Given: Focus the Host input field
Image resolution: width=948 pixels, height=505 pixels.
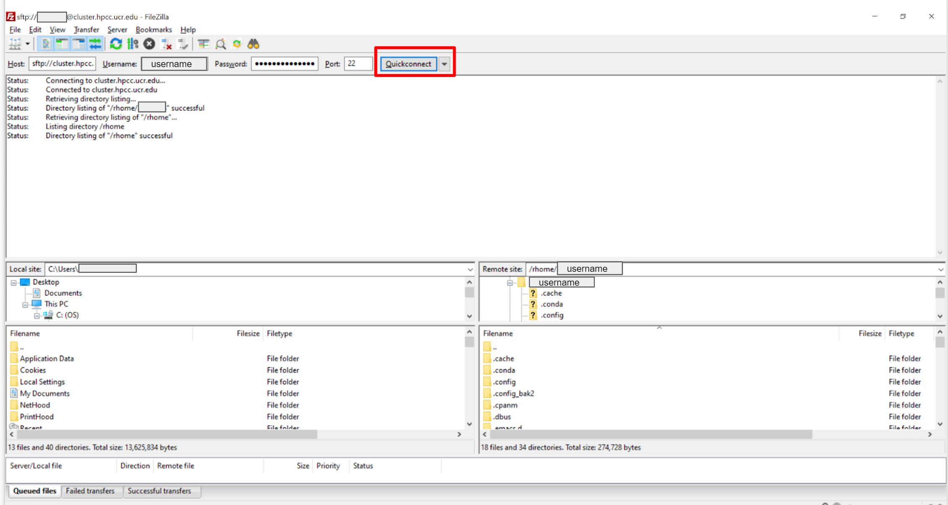Looking at the screenshot, I should pyautogui.click(x=62, y=64).
